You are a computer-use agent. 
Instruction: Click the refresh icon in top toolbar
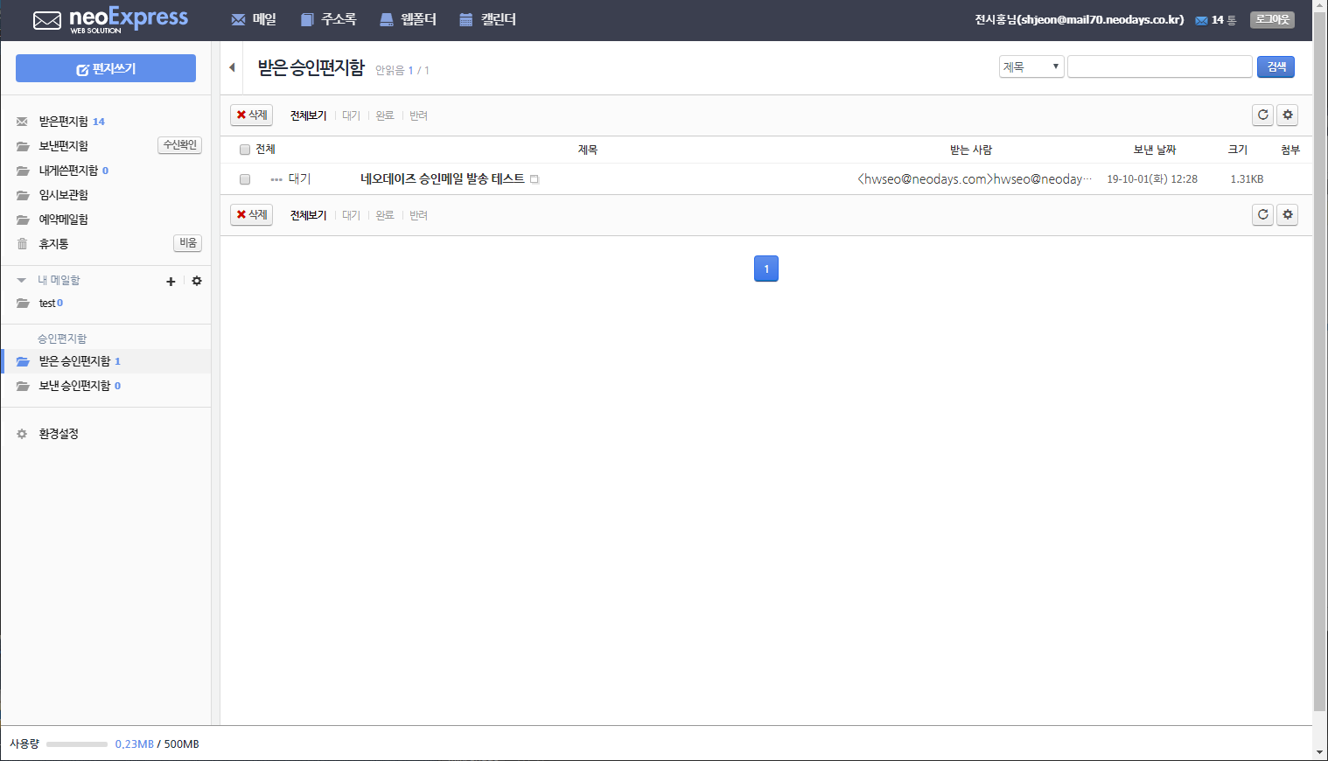pyautogui.click(x=1262, y=115)
